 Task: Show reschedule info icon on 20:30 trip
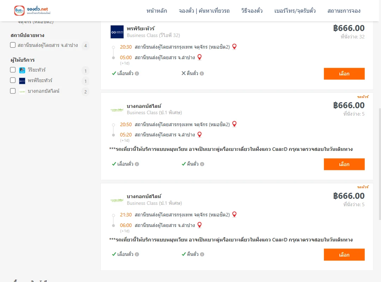[137, 73]
